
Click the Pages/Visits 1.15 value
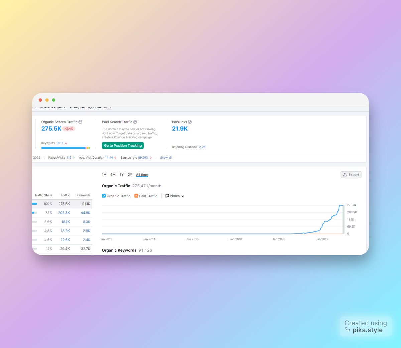(x=69, y=158)
